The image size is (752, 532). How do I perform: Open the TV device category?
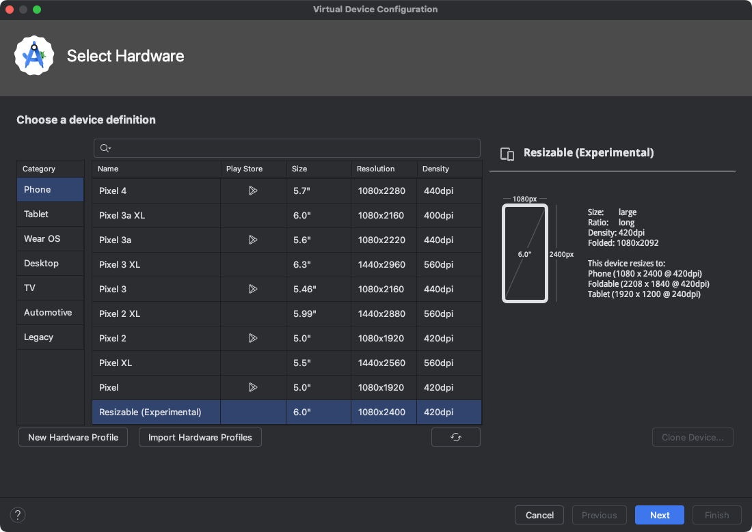[x=50, y=288]
